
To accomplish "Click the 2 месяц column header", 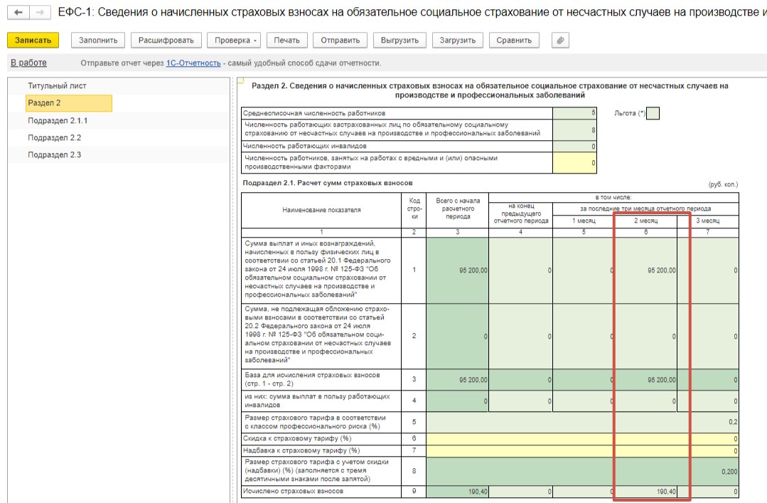I will (645, 221).
